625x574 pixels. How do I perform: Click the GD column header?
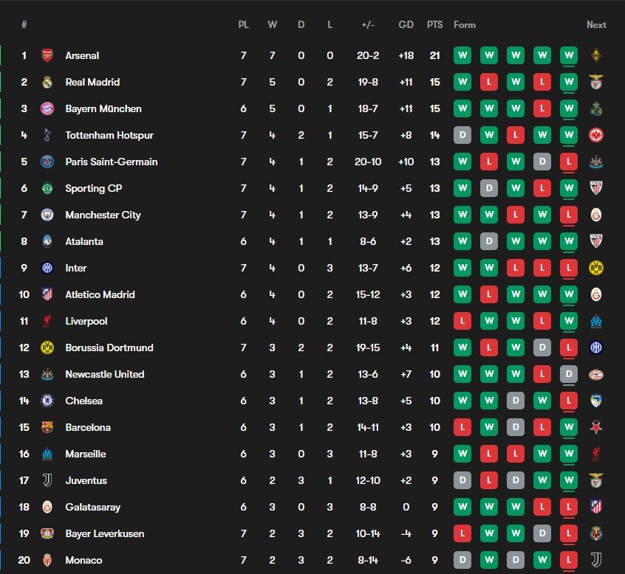point(406,24)
